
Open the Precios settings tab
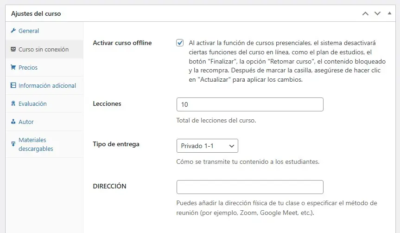tap(28, 67)
